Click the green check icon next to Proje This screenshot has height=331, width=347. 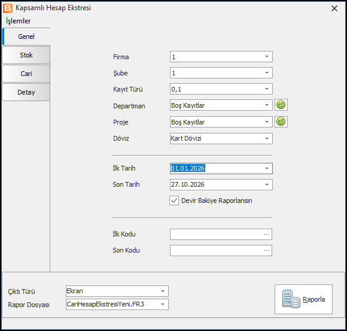281,122
